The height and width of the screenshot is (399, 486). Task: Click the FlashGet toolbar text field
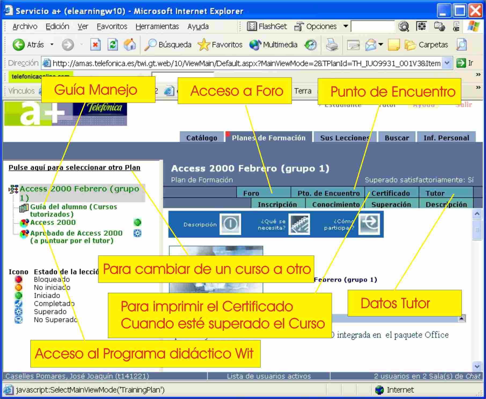pos(372,26)
